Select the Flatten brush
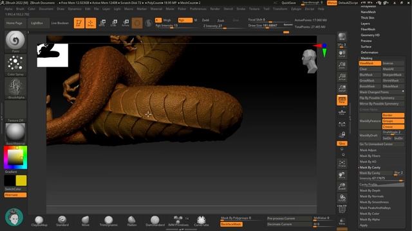The width and height of the screenshot is (412, 231). (131, 221)
